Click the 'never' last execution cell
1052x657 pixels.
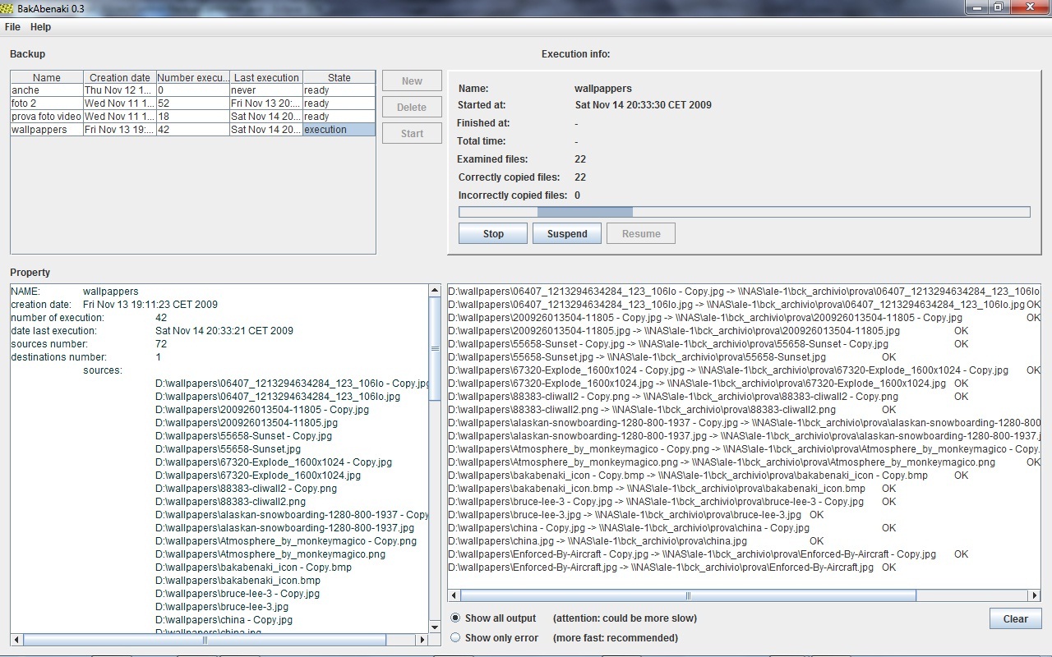tap(266, 90)
